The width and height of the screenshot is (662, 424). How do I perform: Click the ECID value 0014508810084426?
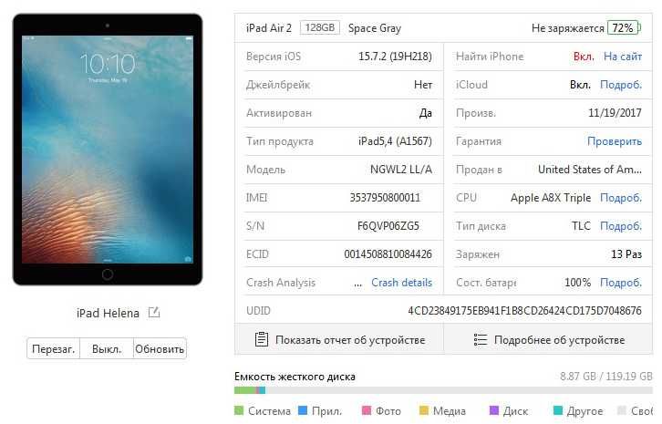pos(388,254)
